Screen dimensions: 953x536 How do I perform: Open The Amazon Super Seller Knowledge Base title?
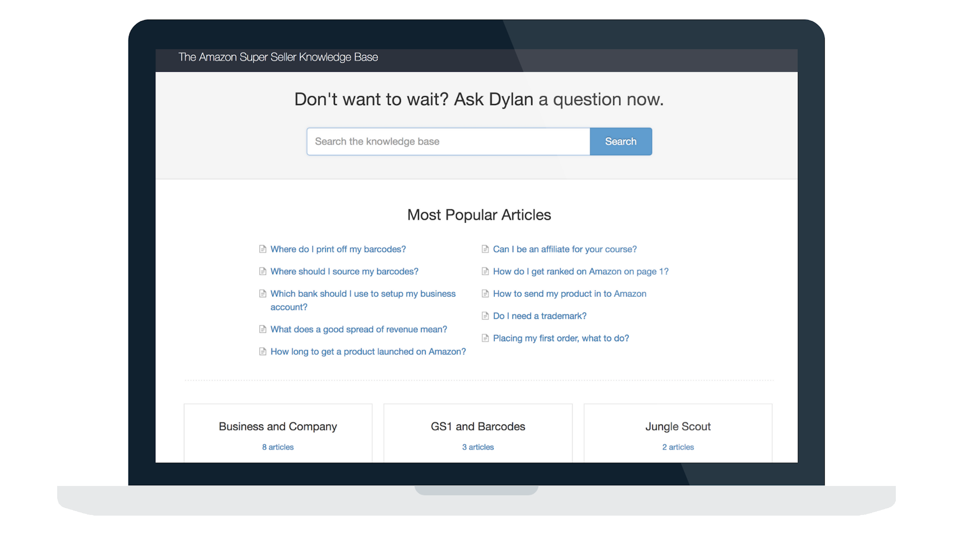point(278,57)
